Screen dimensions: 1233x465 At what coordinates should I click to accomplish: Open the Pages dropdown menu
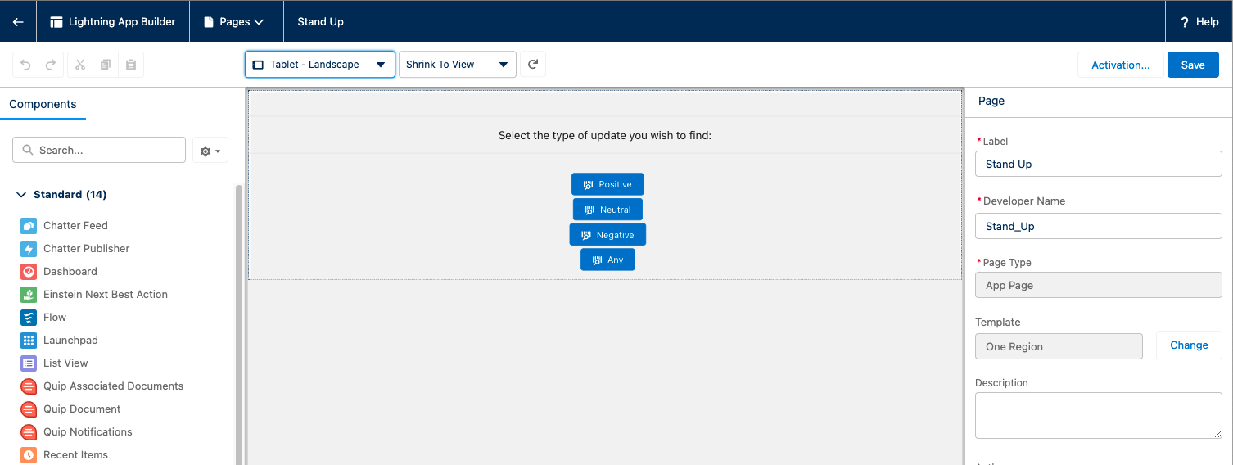click(237, 22)
